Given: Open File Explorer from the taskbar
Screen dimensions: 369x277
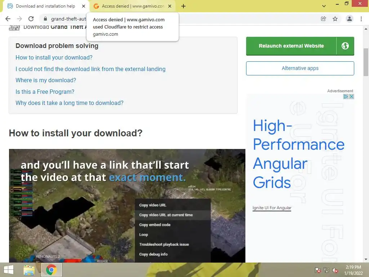Looking at the screenshot, I should pos(29,270).
